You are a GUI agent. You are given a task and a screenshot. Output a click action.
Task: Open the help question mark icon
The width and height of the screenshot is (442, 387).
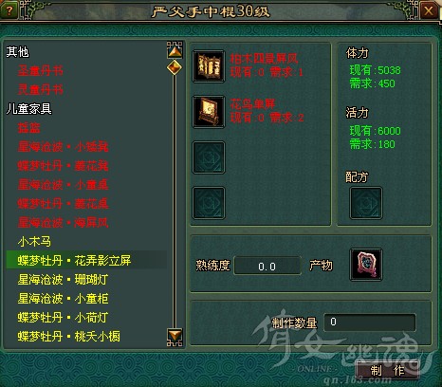tap(9, 10)
